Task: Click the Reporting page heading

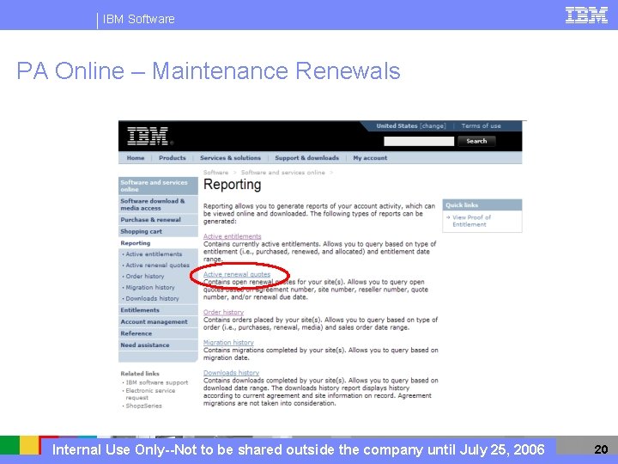Action: [x=232, y=184]
